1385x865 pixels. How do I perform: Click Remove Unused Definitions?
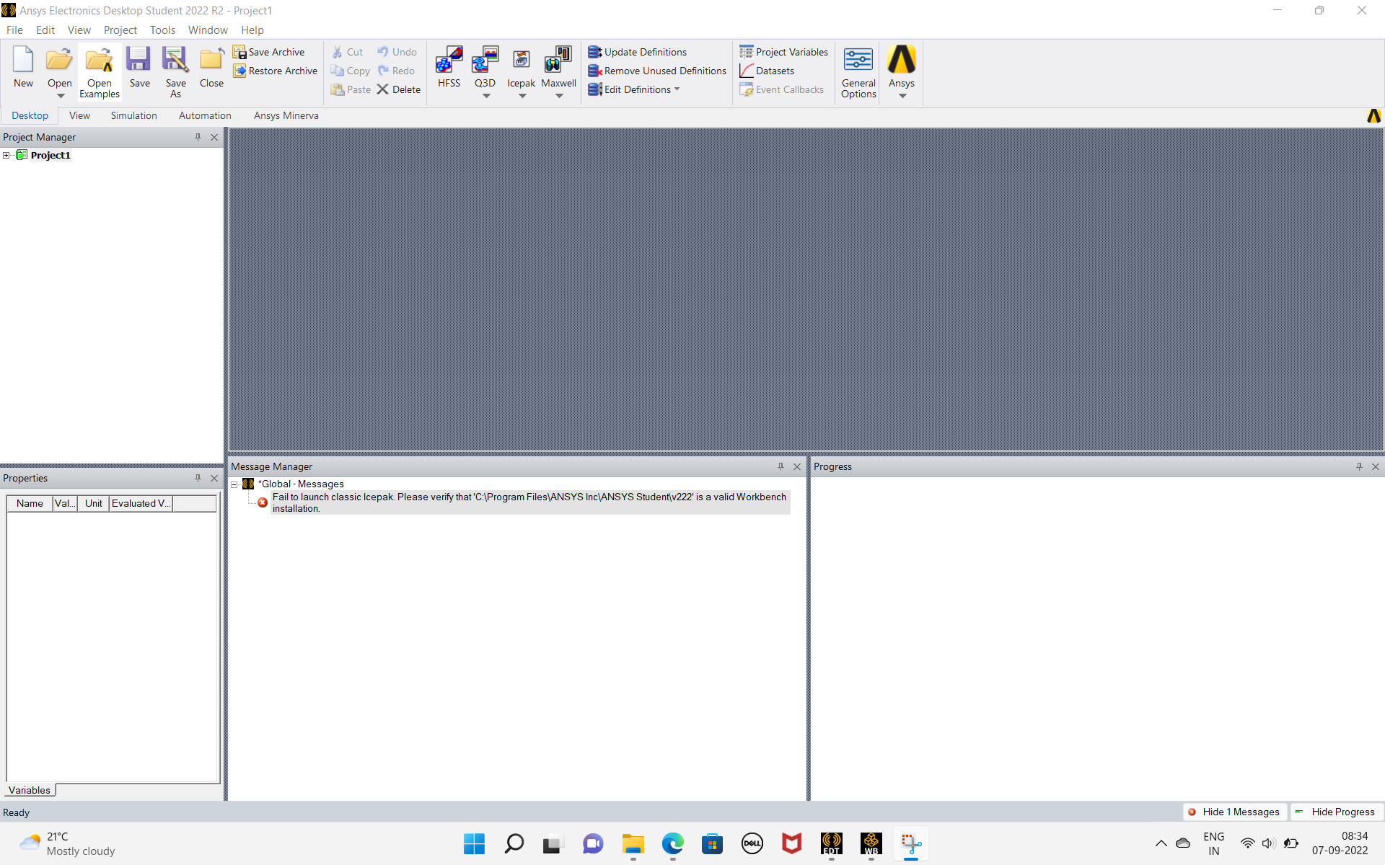pyautogui.click(x=656, y=71)
